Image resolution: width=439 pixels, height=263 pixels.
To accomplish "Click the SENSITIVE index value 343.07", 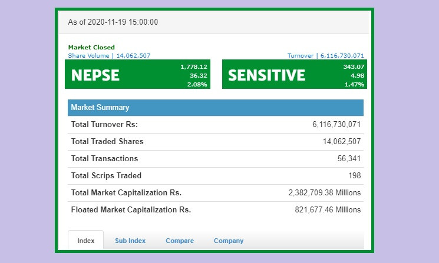I will tap(354, 67).
